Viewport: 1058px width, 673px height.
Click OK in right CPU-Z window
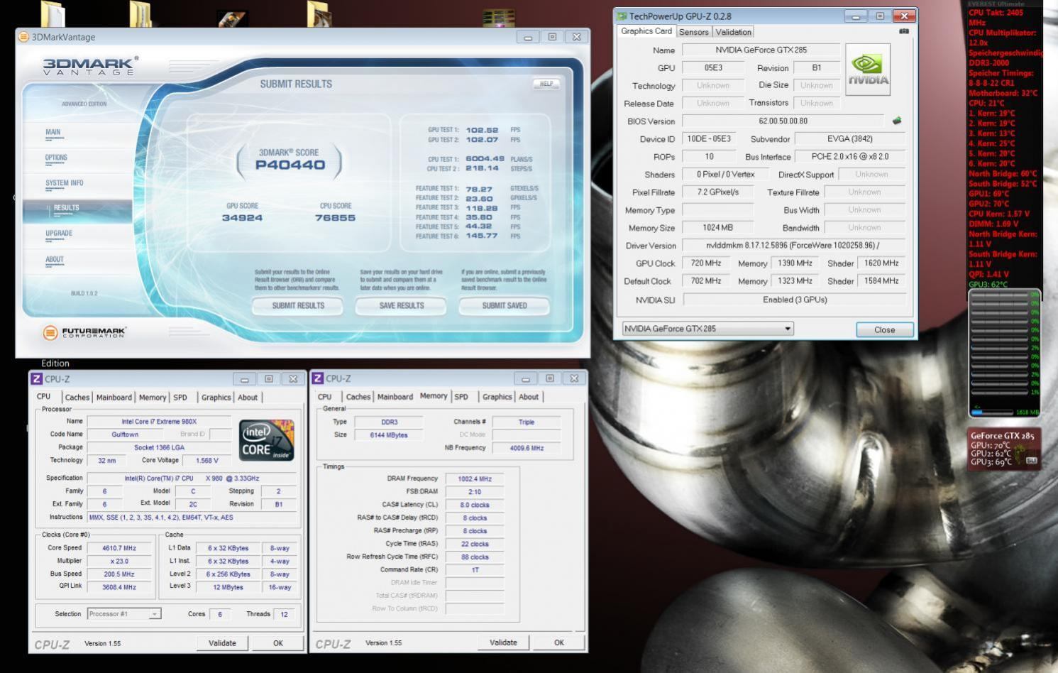tap(559, 642)
